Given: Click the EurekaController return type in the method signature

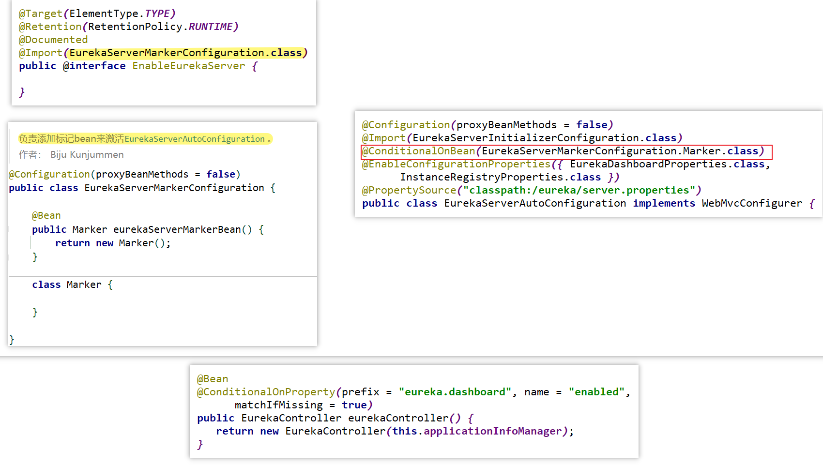Looking at the screenshot, I should coord(291,418).
